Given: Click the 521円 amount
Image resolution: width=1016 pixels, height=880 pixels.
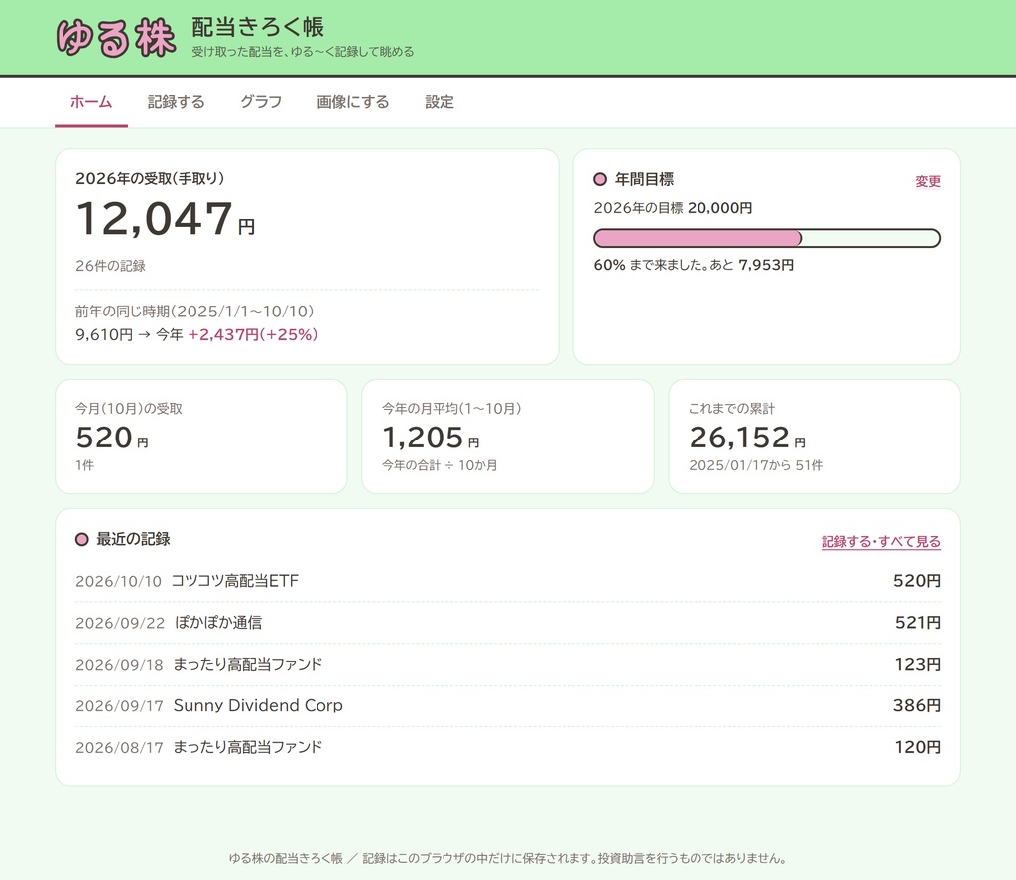Looking at the screenshot, I should coord(918,623).
